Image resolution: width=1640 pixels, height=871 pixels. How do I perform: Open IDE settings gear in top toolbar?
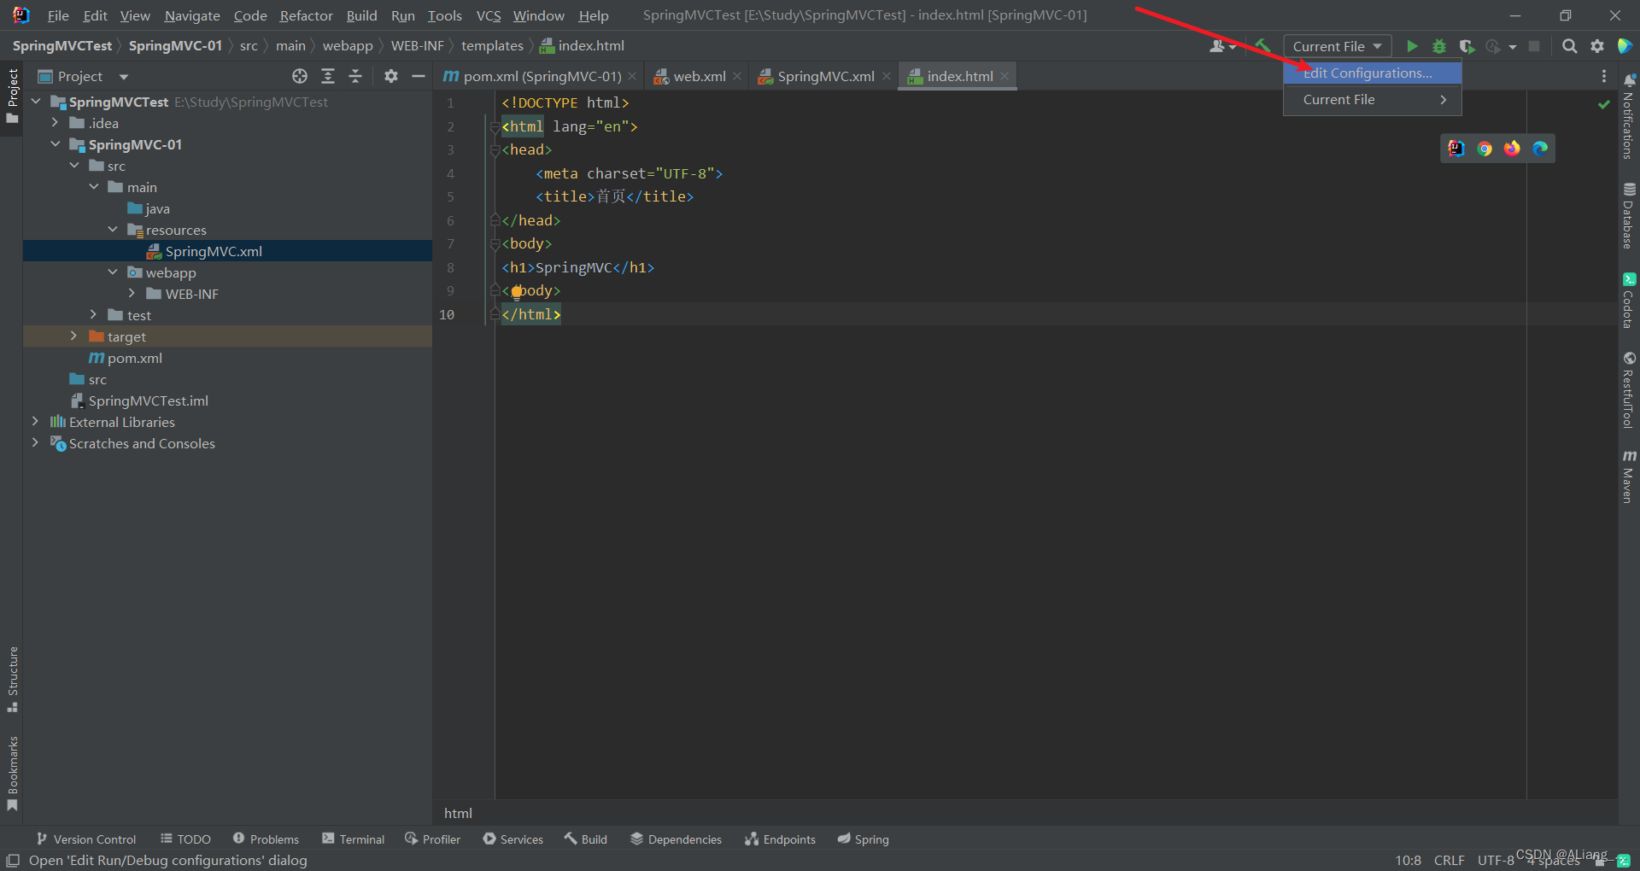(x=1597, y=46)
